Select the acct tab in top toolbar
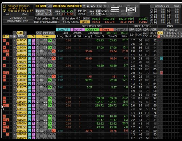This screenshot has height=141, width=182. point(63,6)
